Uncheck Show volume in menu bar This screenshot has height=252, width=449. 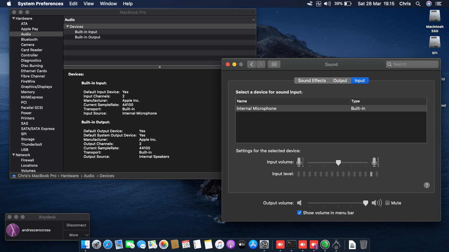click(299, 213)
